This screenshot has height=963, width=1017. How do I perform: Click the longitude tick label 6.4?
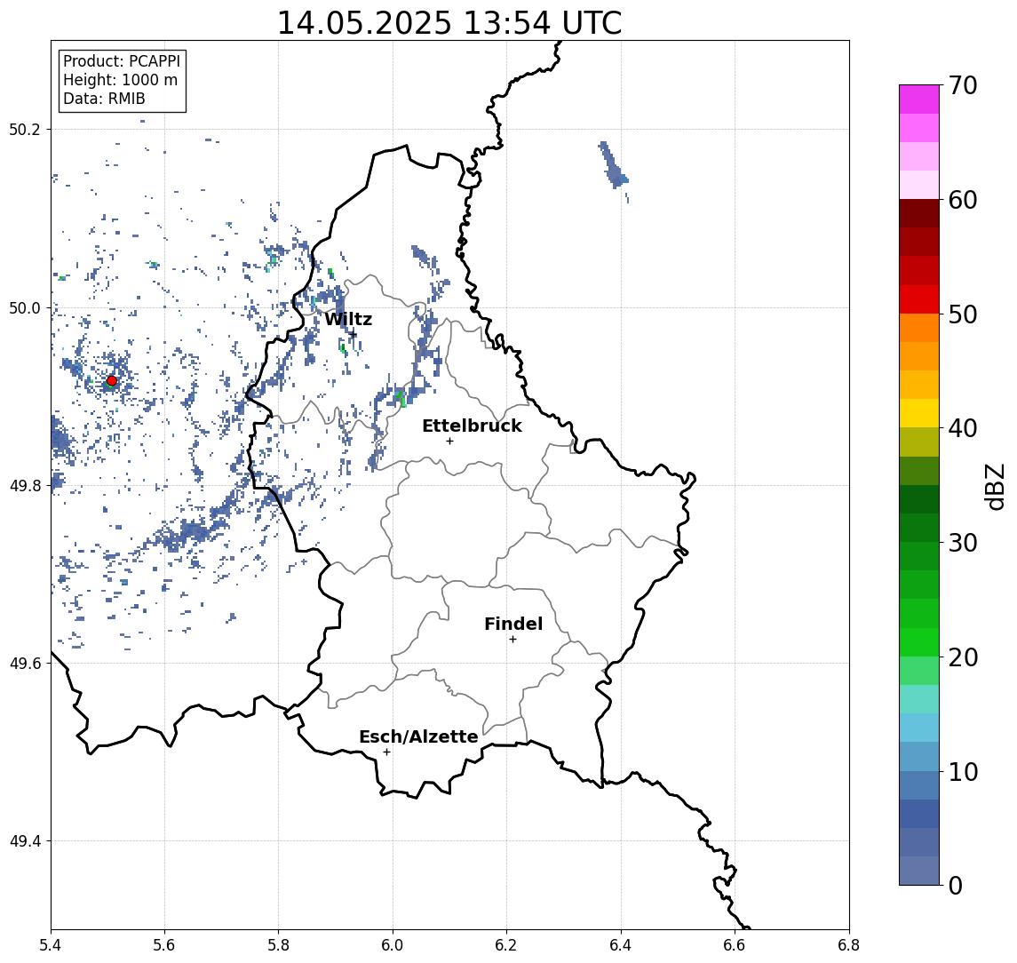tap(621, 945)
